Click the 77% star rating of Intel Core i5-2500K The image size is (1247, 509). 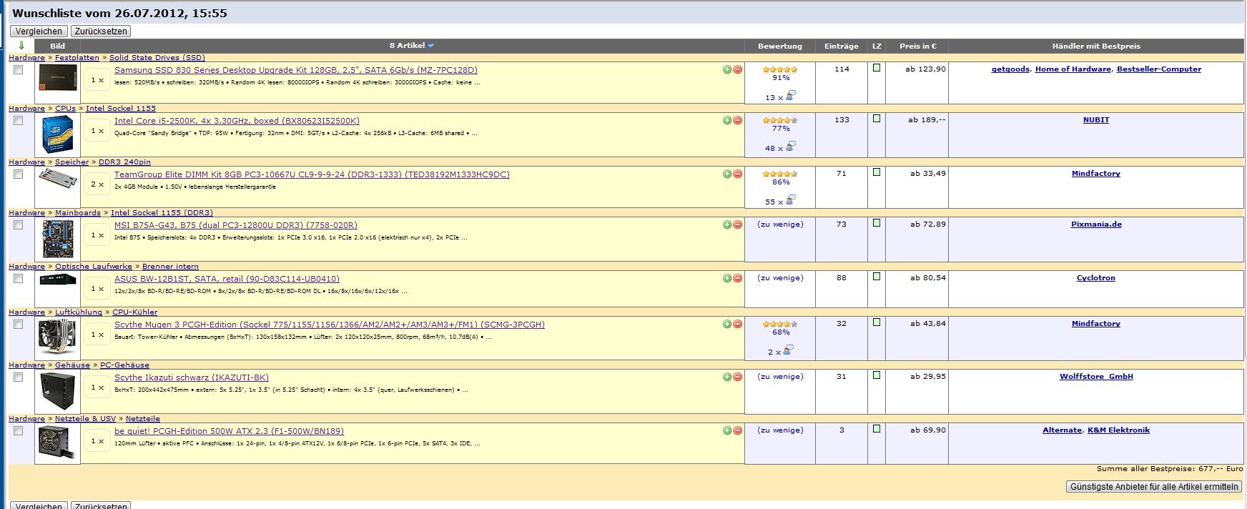(x=780, y=121)
